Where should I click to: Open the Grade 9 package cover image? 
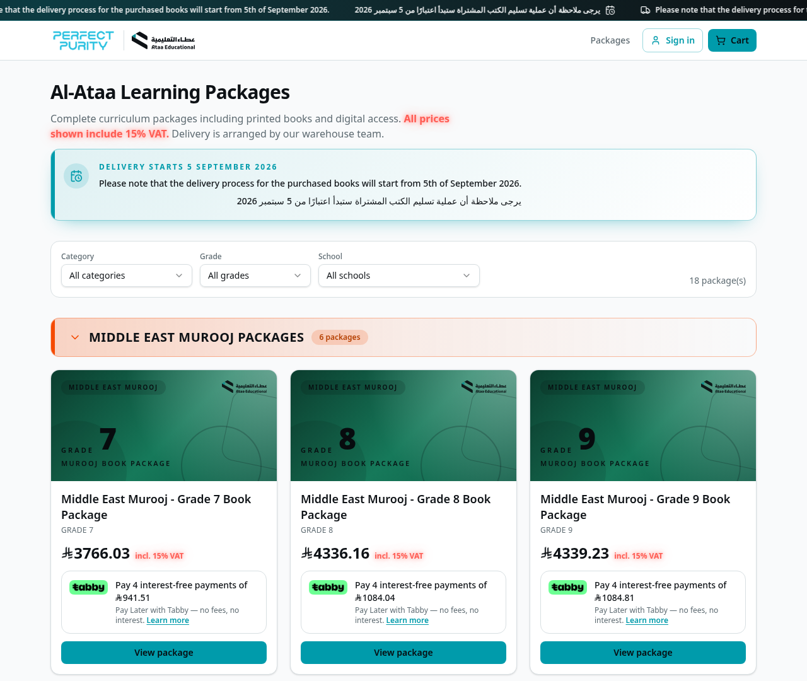click(643, 426)
